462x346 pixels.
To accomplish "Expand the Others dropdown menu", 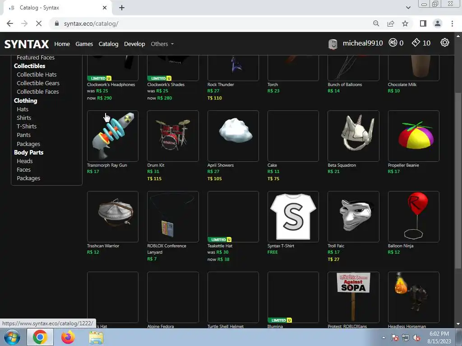I will click(162, 44).
